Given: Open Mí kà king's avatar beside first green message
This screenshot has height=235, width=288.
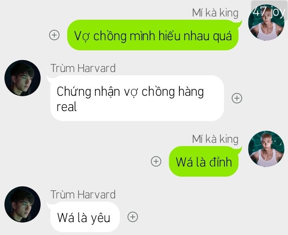Looking at the screenshot, I should (266, 23).
